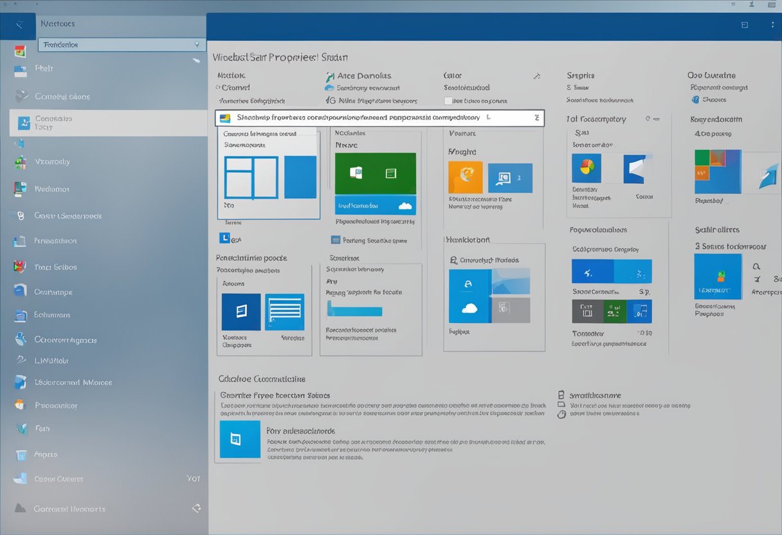Click the pie chart tile
The height and width of the screenshot is (535, 782).
click(586, 168)
